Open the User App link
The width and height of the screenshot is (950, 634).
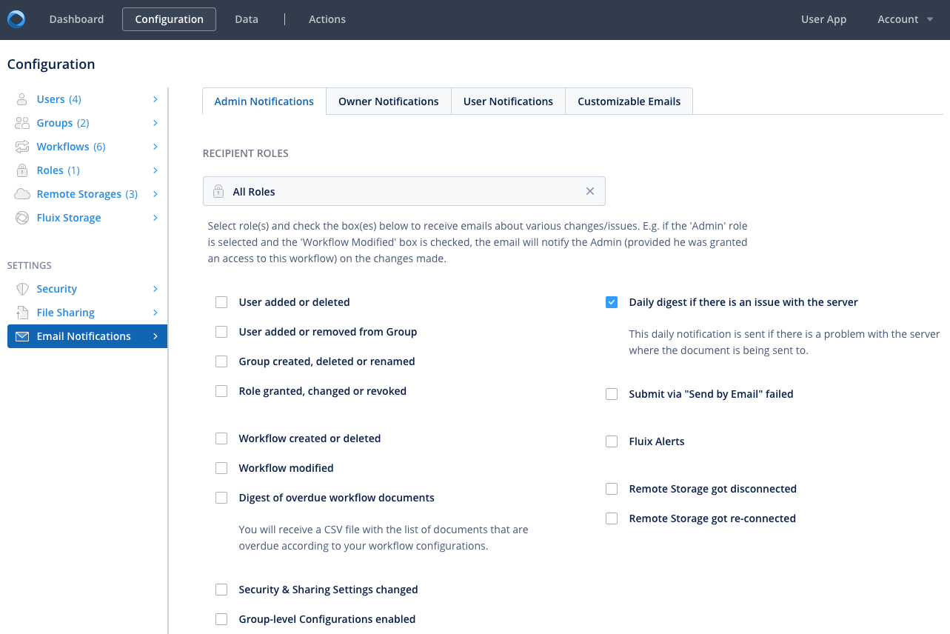[x=823, y=19]
